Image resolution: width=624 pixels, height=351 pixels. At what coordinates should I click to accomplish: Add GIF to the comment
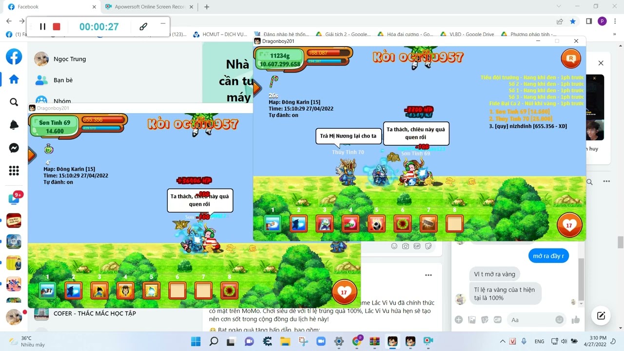[417, 246]
